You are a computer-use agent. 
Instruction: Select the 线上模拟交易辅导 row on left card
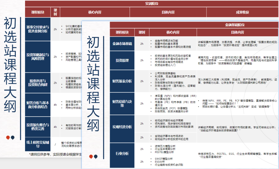37,143
